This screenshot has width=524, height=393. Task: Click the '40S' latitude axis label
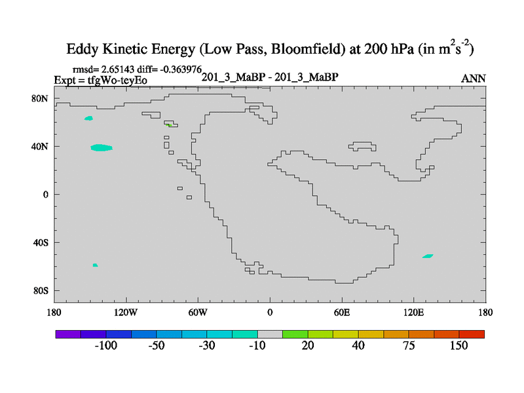[x=41, y=242]
